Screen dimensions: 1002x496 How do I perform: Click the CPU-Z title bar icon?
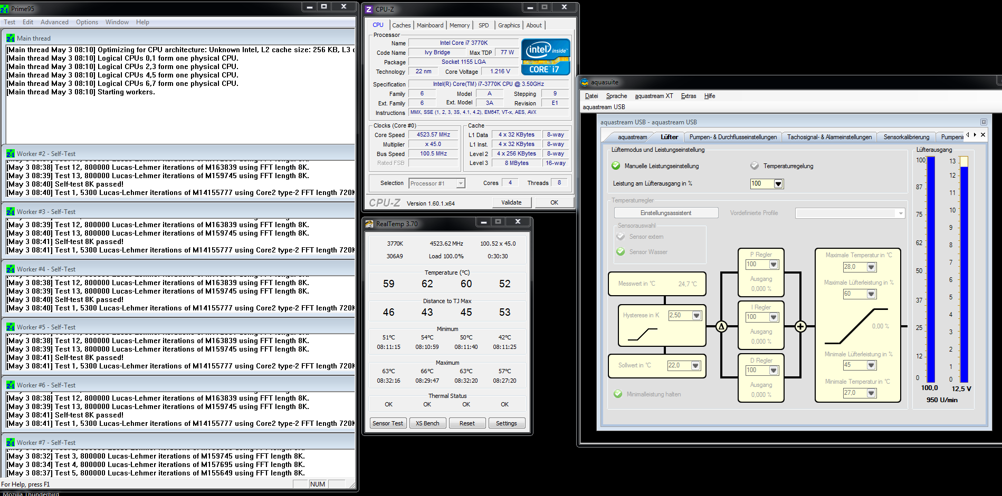[369, 9]
